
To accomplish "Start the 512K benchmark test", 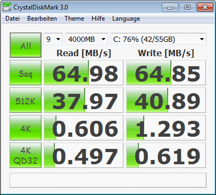I will 26,100.
